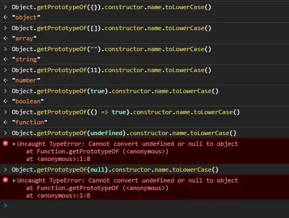This screenshot has width=289, height=218.
Task: Click the getPrototypeOf(() => true) command line
Action: pyautogui.click(x=125, y=112)
